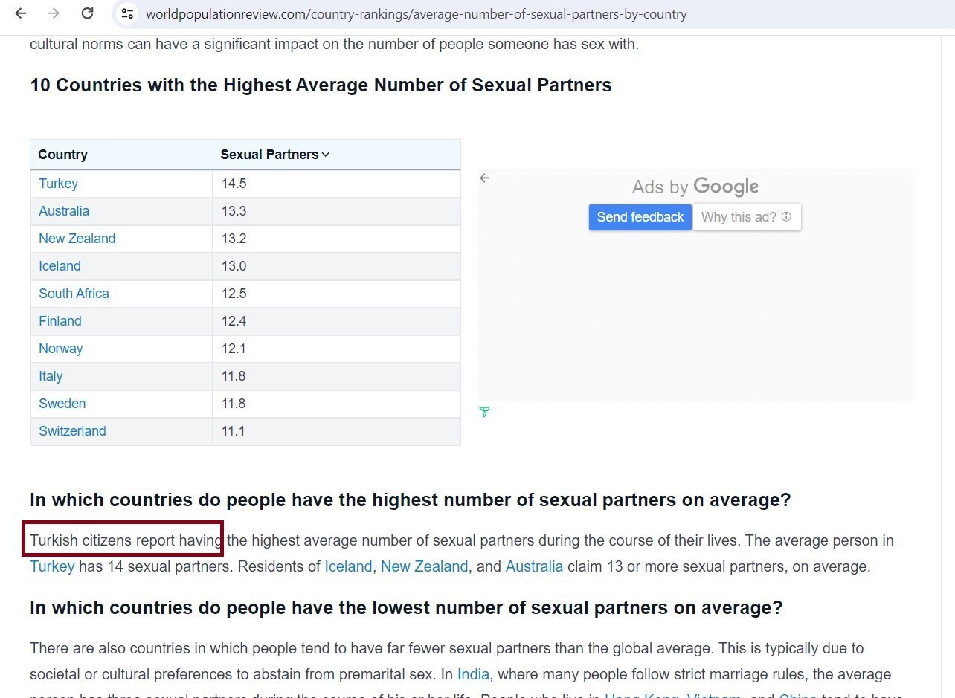Send feedback on the ad
The width and height of the screenshot is (955, 698).
[x=640, y=217]
